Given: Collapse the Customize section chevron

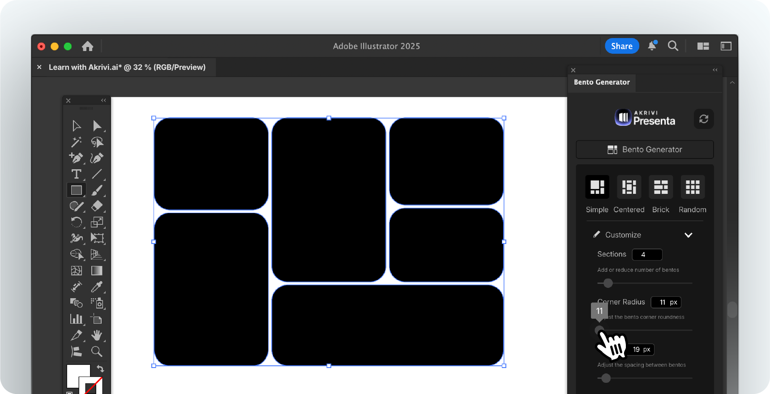Looking at the screenshot, I should tap(689, 235).
